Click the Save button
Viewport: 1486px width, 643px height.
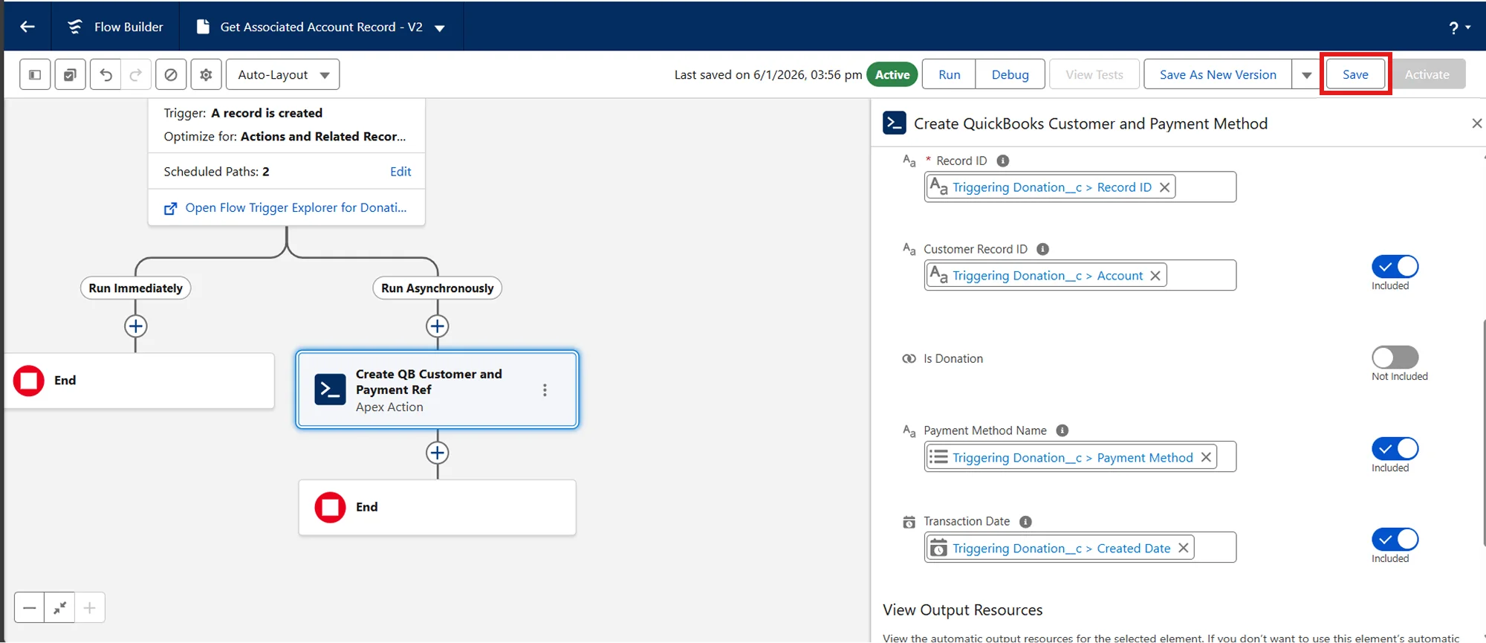[x=1355, y=74]
